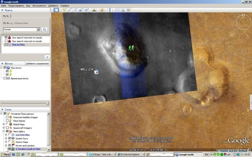Click the Guided Tours layer icon
The image size is (252, 157).
pos(13,138)
